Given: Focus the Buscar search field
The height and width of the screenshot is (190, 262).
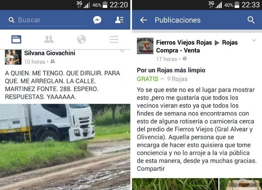Looking at the screenshot, I should 47,20.
